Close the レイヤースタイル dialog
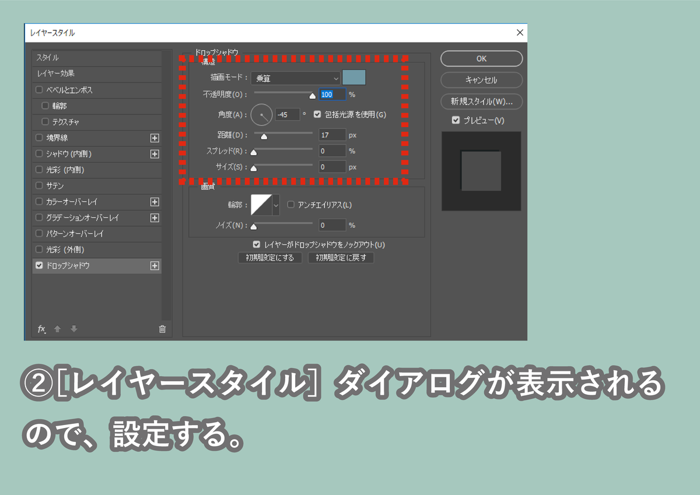 (520, 33)
